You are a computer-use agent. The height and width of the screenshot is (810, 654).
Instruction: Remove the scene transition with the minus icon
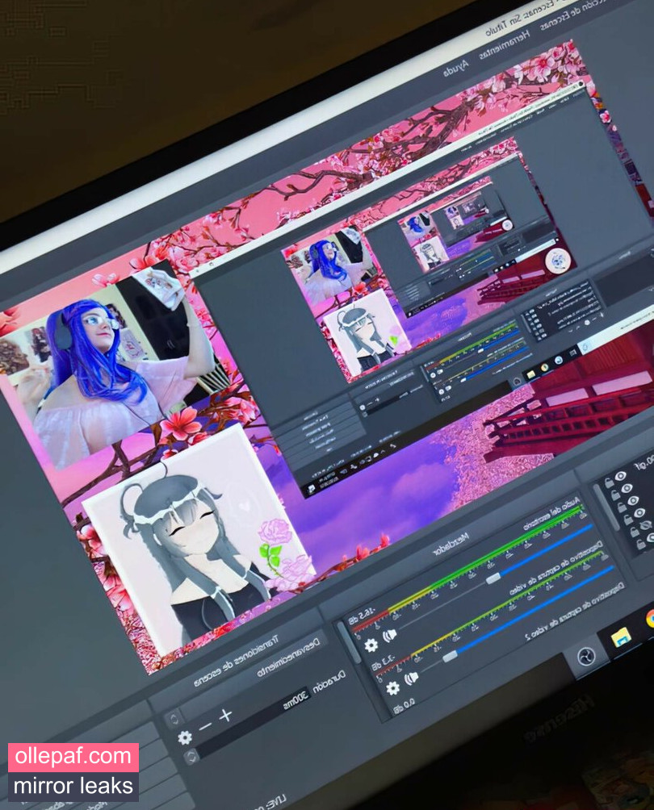point(205,726)
